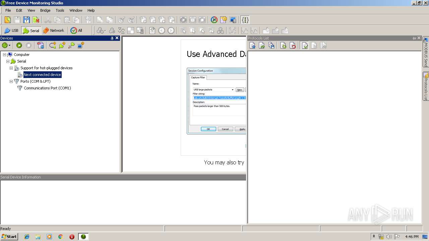
Task: Click the previous round arrow icon
Action: tap(162, 30)
